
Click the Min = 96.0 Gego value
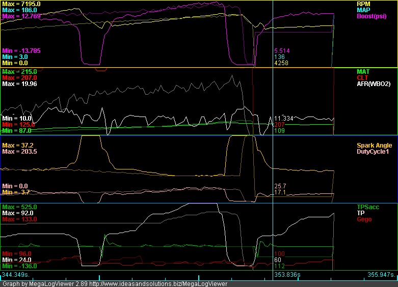coord(17,254)
